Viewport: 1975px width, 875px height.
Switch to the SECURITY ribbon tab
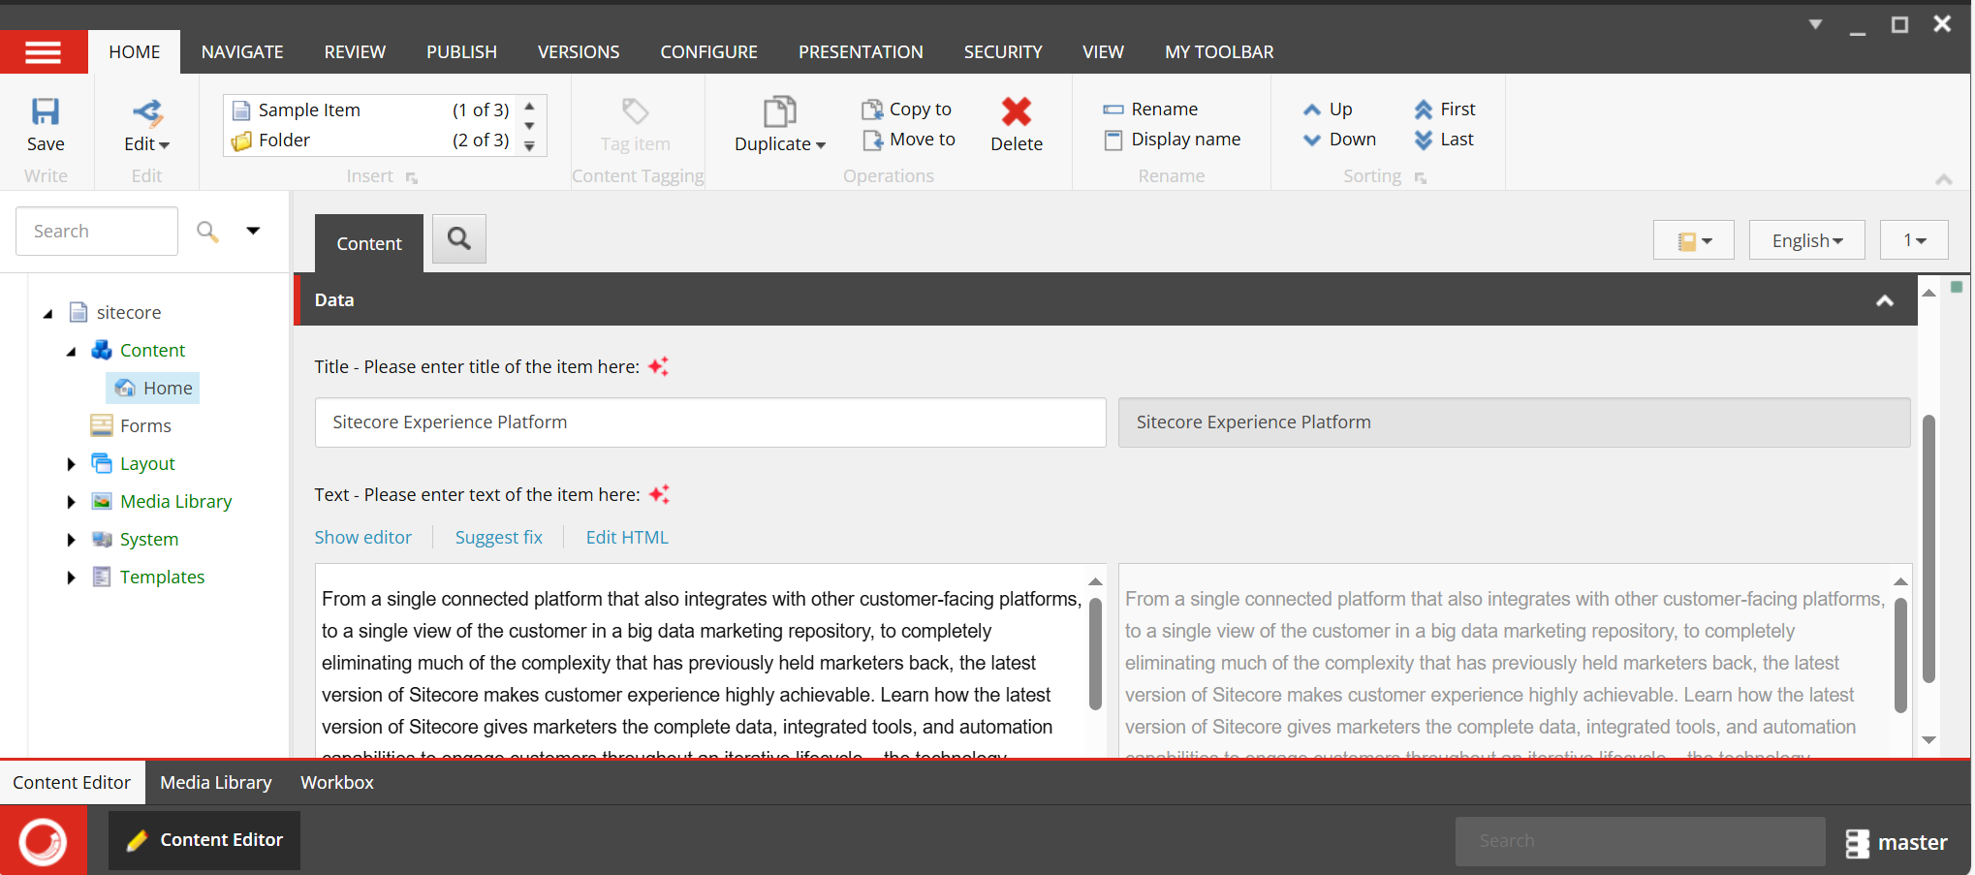point(1003,52)
